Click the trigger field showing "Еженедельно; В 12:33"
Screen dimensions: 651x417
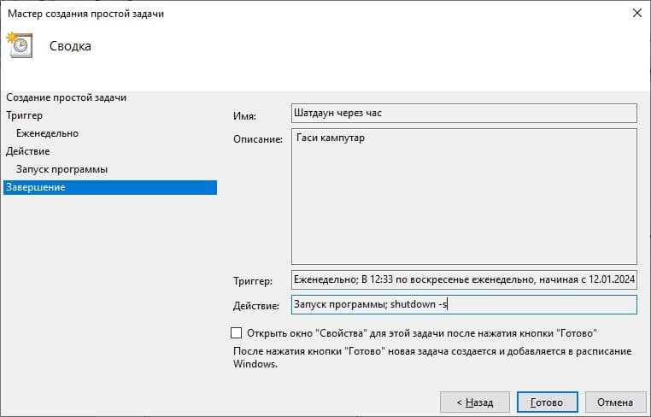pyautogui.click(x=464, y=279)
